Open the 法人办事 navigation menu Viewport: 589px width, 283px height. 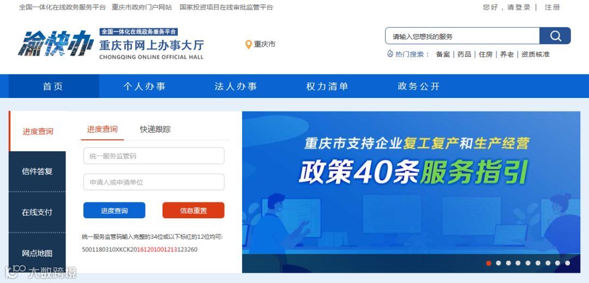coord(236,86)
